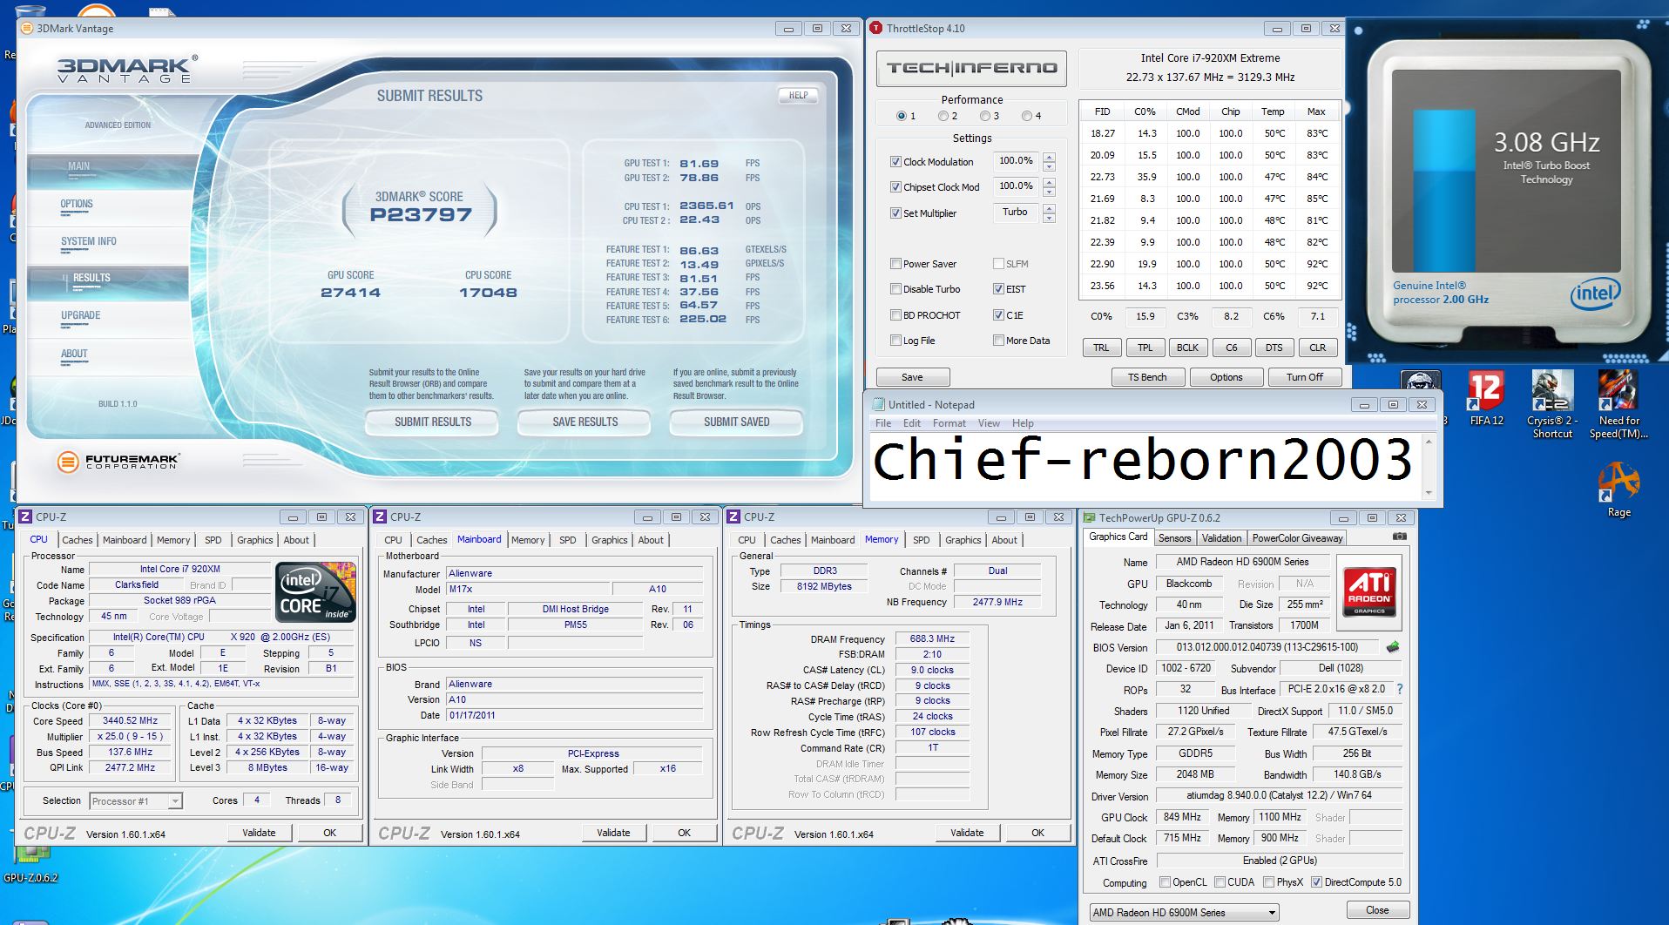The height and width of the screenshot is (925, 1669).
Task: Open the Crysis 2 desktop shortcut
Action: 1553,404
